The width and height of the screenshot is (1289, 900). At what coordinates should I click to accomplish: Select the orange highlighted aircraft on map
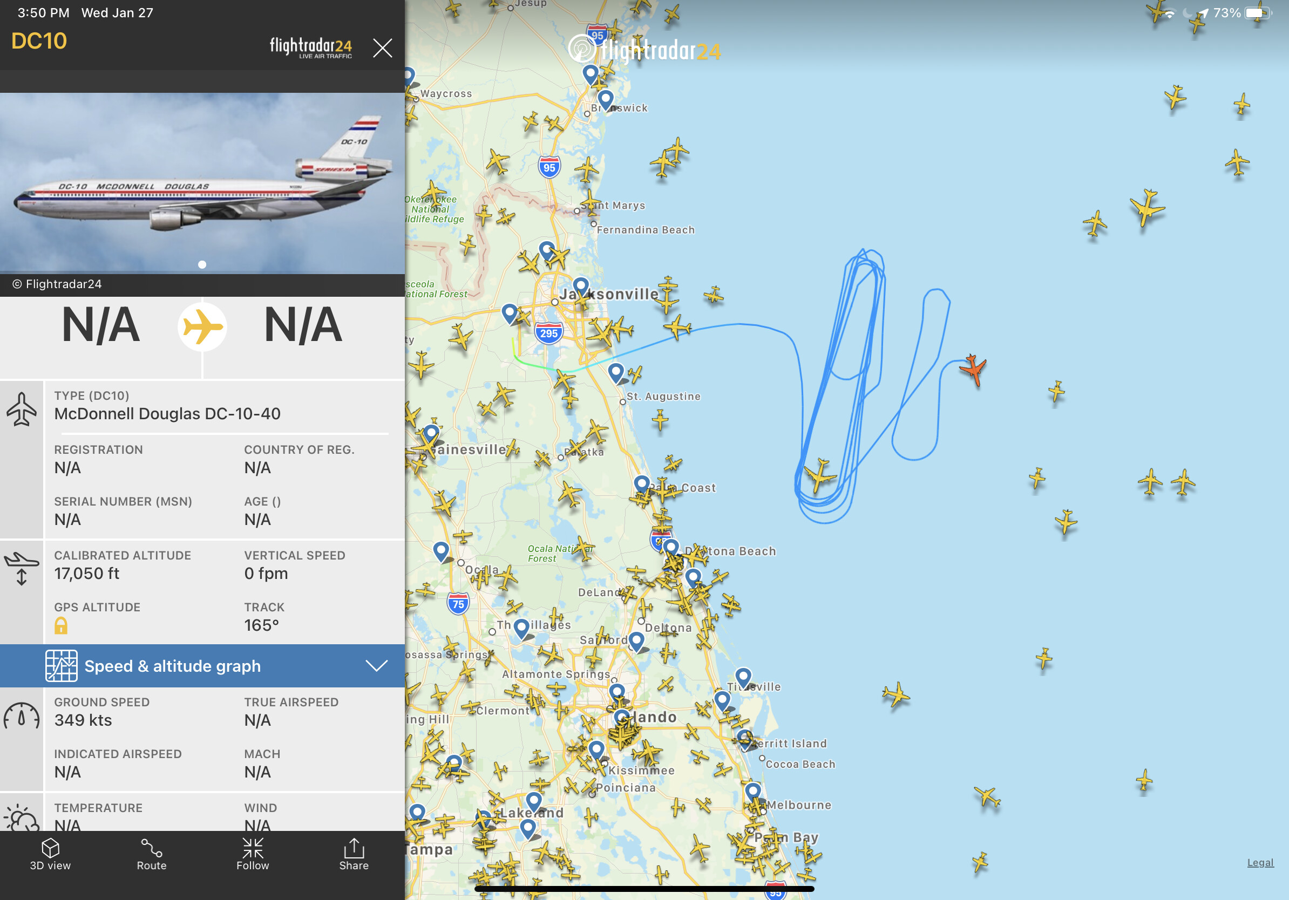(973, 369)
